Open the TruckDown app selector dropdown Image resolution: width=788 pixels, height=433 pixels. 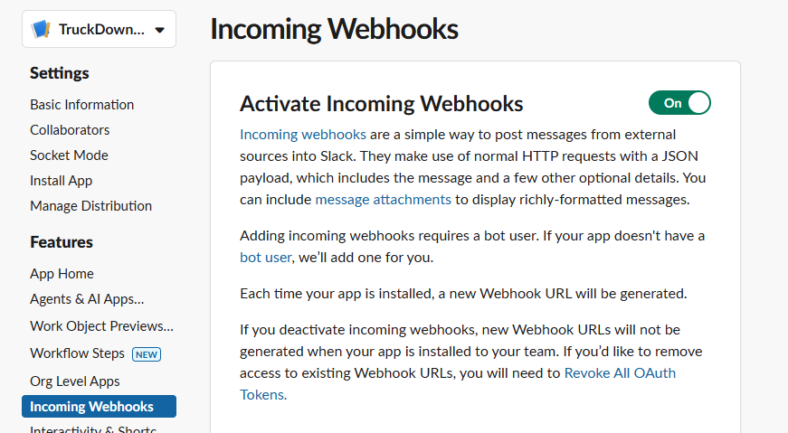(159, 29)
